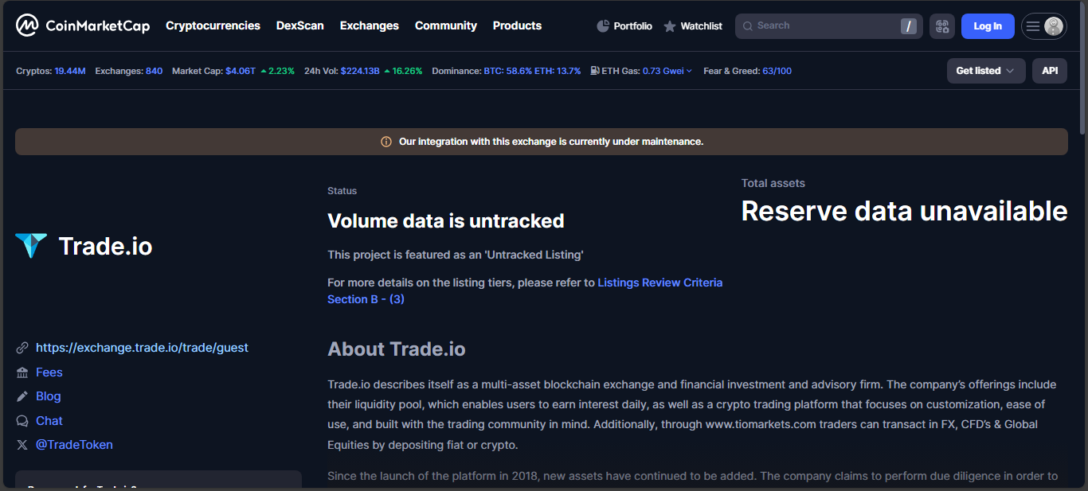The height and width of the screenshot is (491, 1088).
Task: Click the X logo beside @TradeToken
Action: click(22, 445)
